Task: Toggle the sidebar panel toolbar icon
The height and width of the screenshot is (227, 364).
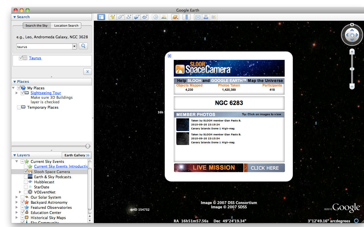Action: pos(101,17)
